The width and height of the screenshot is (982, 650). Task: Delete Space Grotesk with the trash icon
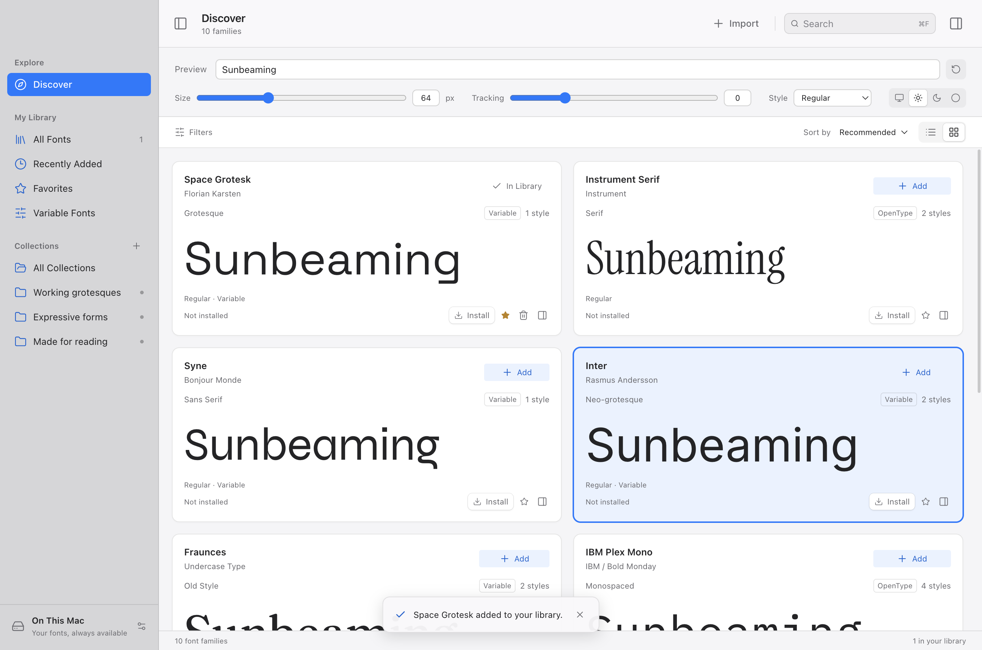point(523,316)
